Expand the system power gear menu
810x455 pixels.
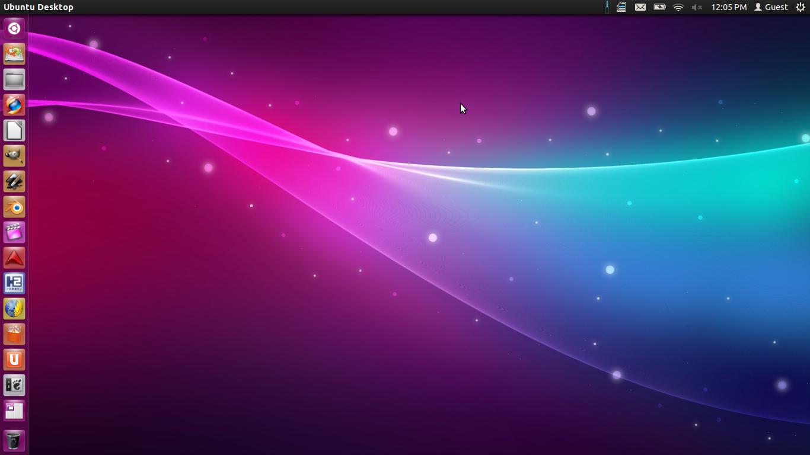click(800, 7)
